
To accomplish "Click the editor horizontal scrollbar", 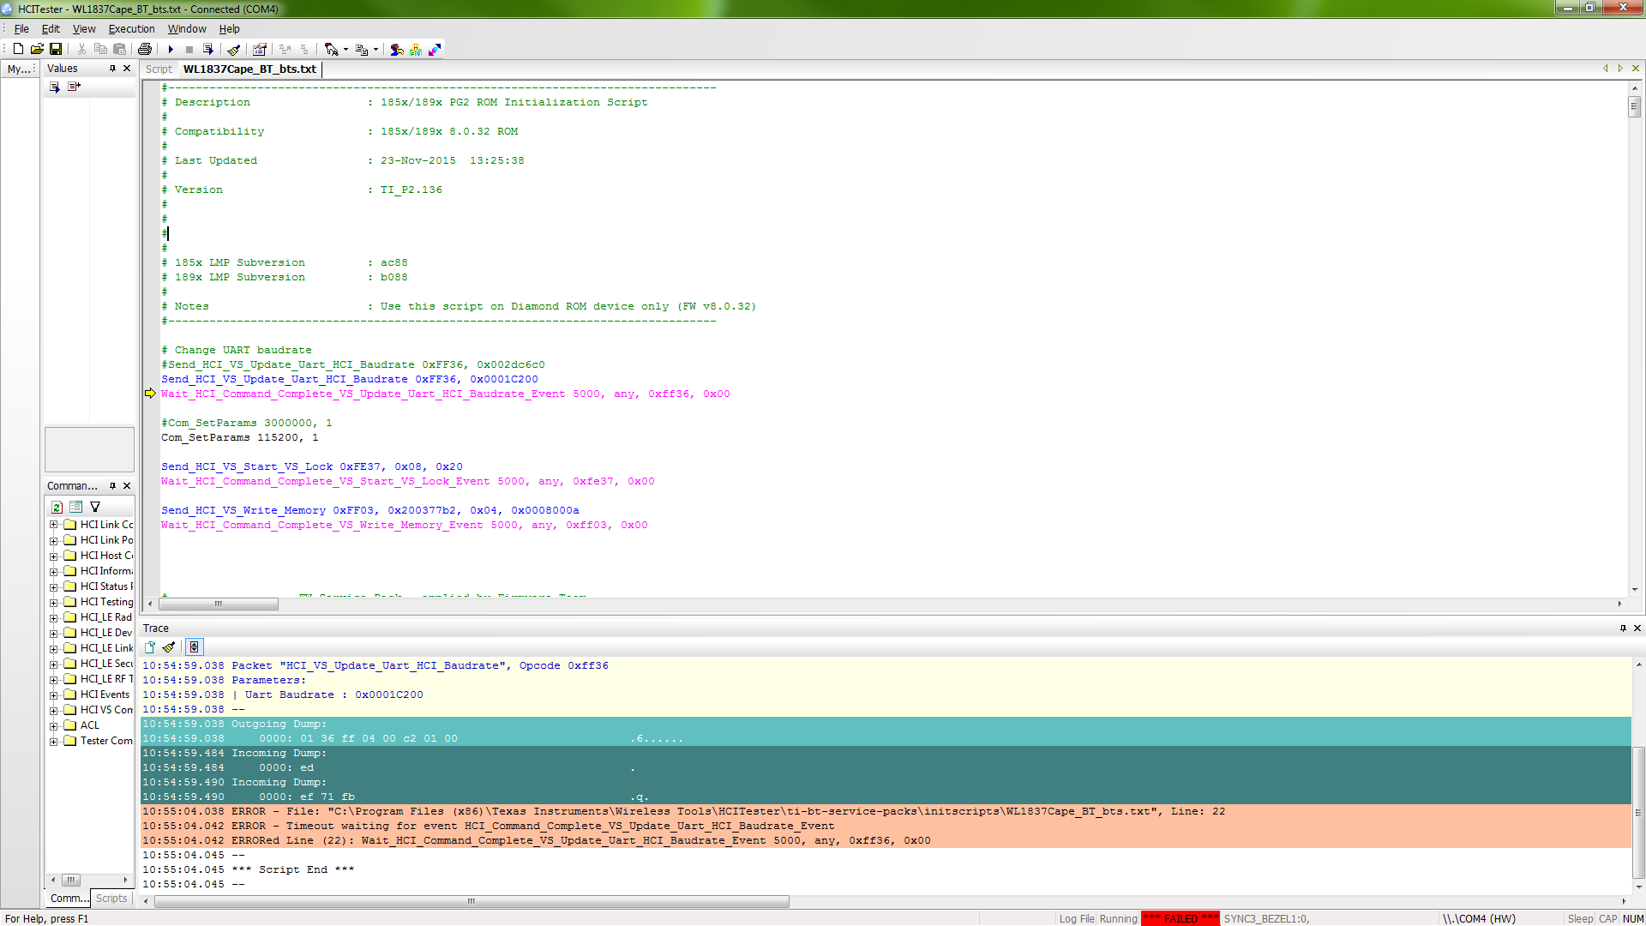I will [x=219, y=604].
